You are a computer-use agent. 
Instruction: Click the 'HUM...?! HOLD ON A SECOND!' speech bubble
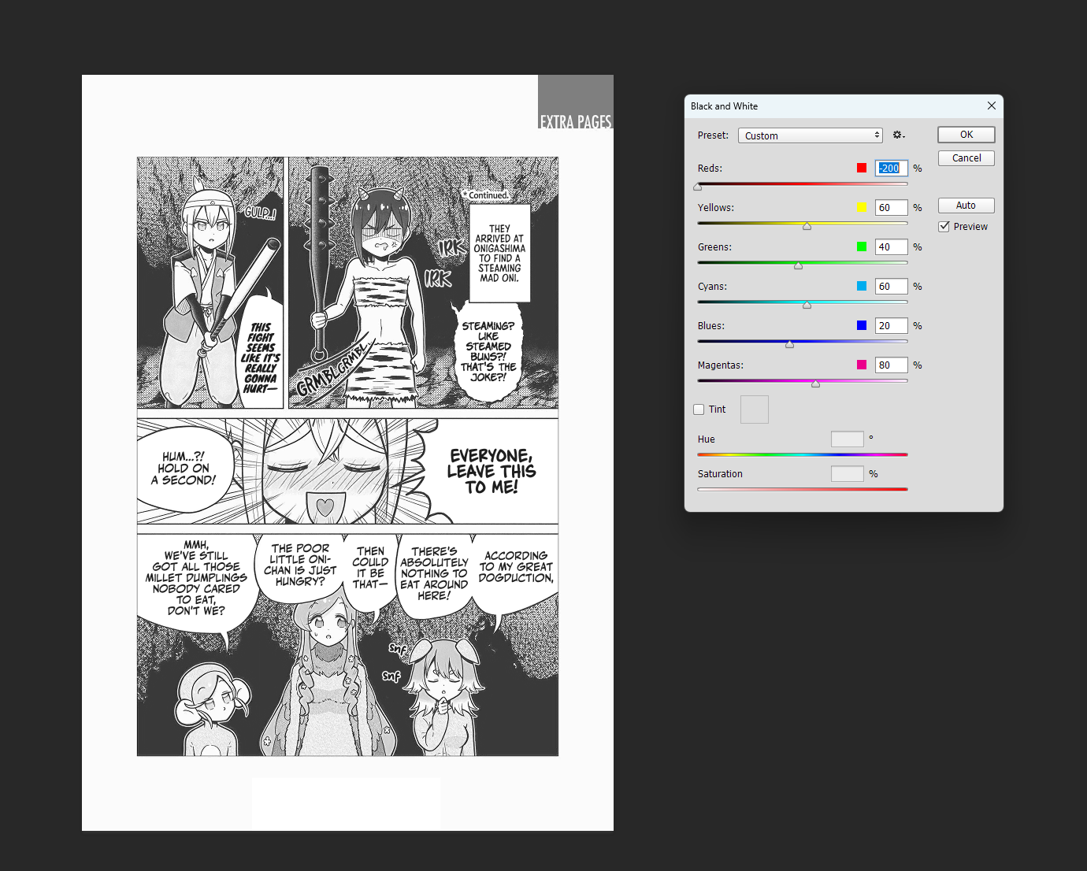click(184, 468)
